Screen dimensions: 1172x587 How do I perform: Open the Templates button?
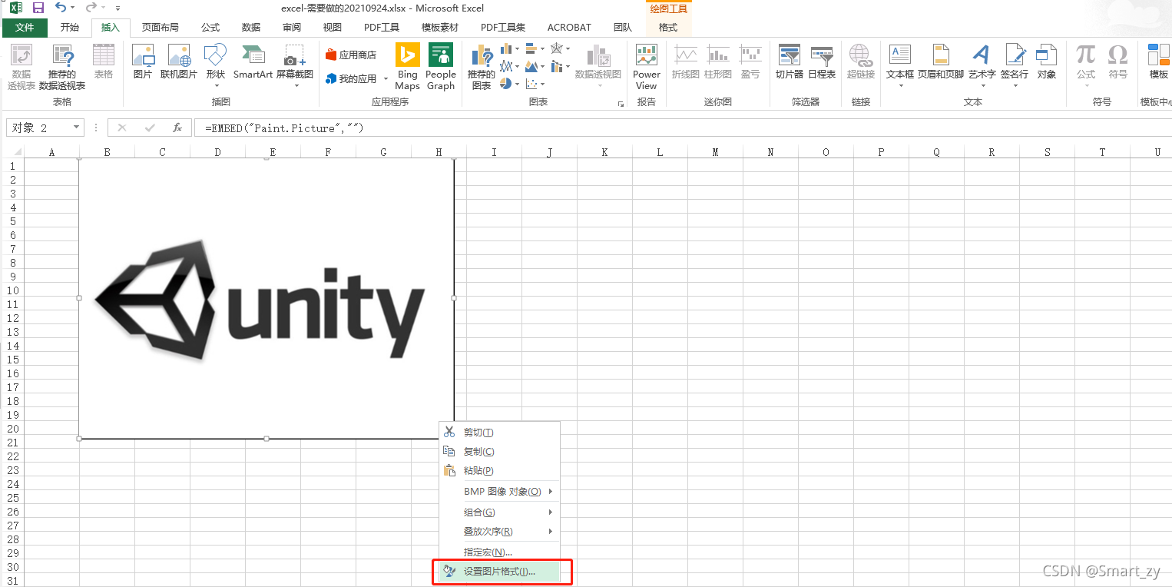tap(1157, 61)
